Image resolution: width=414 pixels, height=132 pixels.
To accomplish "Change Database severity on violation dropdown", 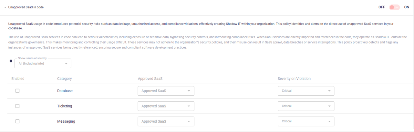I will coord(305,91).
